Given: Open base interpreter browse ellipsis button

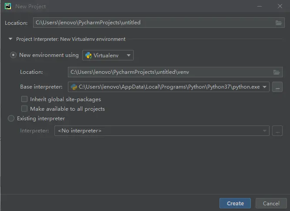Looking at the screenshot, I should click(x=277, y=87).
